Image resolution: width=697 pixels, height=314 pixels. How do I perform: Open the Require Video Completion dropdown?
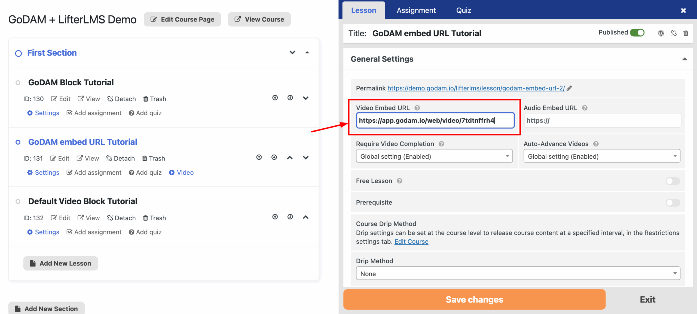pyautogui.click(x=434, y=156)
